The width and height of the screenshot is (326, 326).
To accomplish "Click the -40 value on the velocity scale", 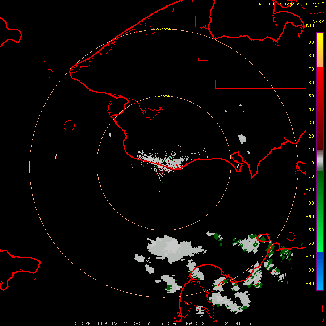I will click(x=310, y=217).
